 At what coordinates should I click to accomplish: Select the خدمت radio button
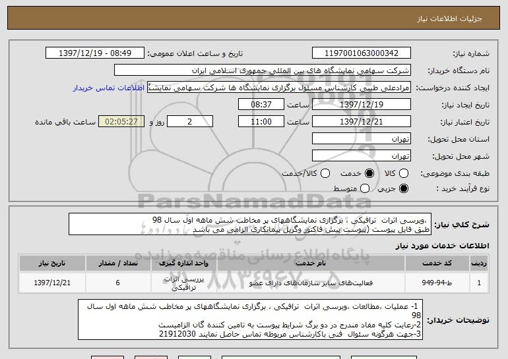369,173
